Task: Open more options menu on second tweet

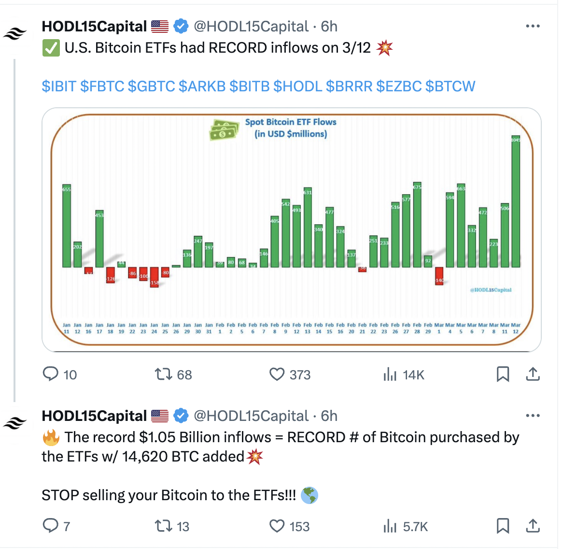Action: pyautogui.click(x=533, y=415)
